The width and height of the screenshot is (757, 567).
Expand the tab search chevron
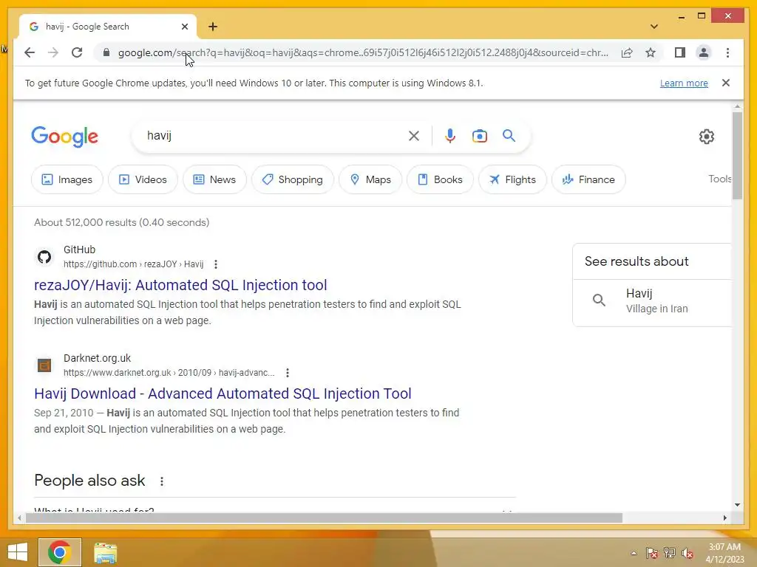[x=654, y=27]
